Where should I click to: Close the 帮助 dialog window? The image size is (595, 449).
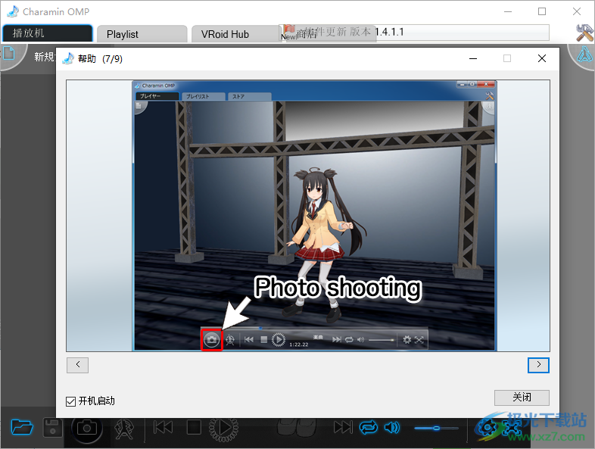click(542, 58)
